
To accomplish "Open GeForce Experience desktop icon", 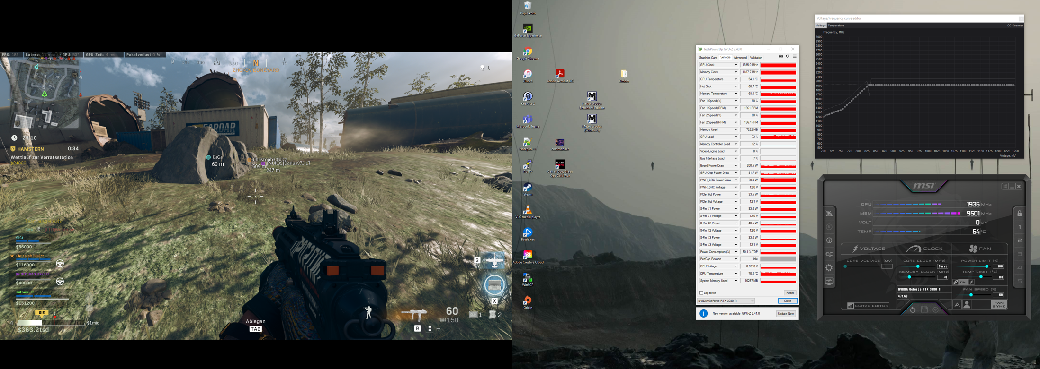I will click(528, 31).
